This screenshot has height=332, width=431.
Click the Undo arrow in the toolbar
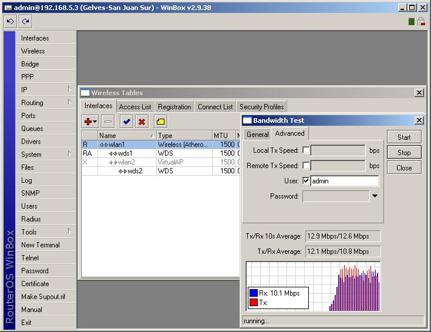point(11,22)
